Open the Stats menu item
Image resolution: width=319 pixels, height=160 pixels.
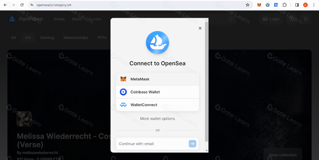coord(77,19)
